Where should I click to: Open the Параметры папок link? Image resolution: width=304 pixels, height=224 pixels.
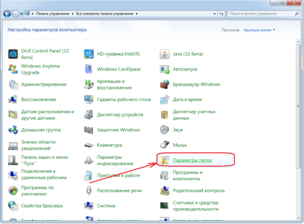click(x=192, y=160)
